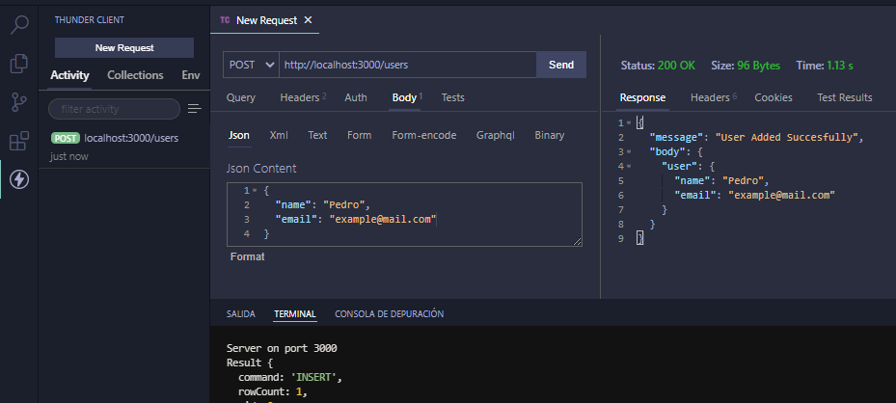The height and width of the screenshot is (403, 896).
Task: Click the Time 1.13 s text
Action: tap(825, 66)
